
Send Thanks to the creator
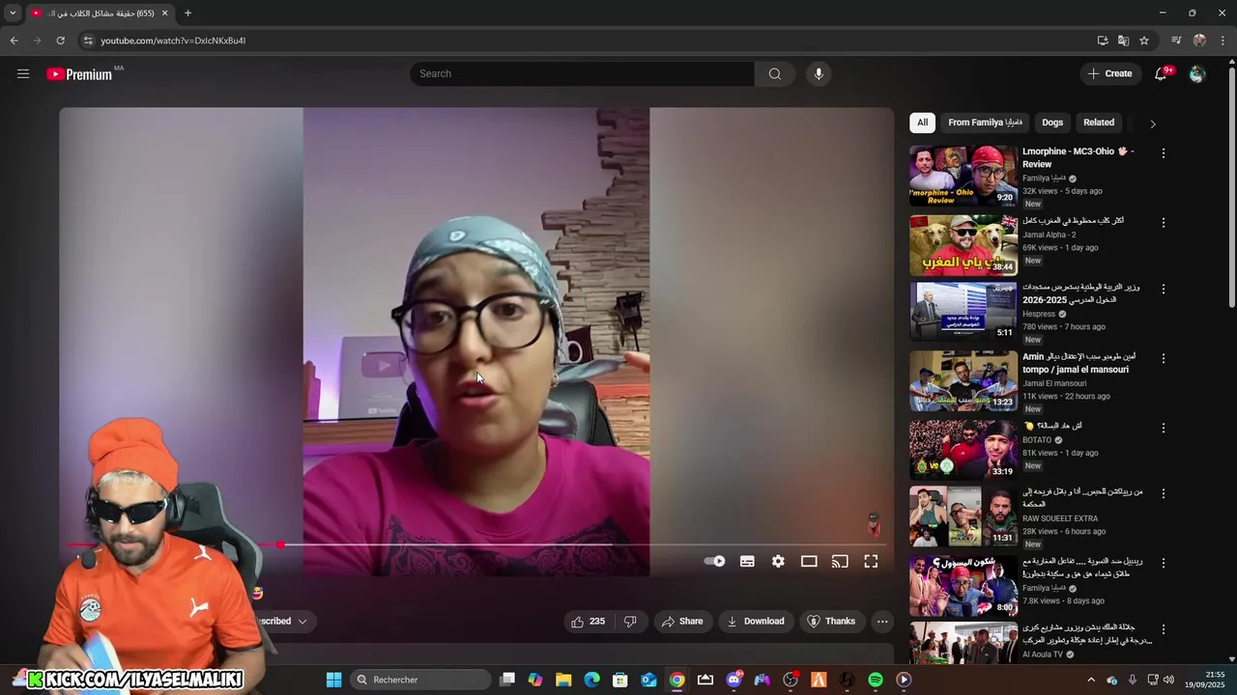click(831, 622)
